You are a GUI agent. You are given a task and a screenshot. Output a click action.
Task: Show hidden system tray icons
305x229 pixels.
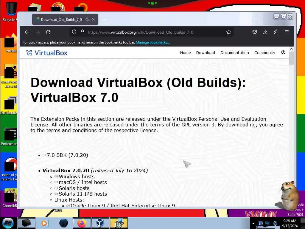(253, 223)
